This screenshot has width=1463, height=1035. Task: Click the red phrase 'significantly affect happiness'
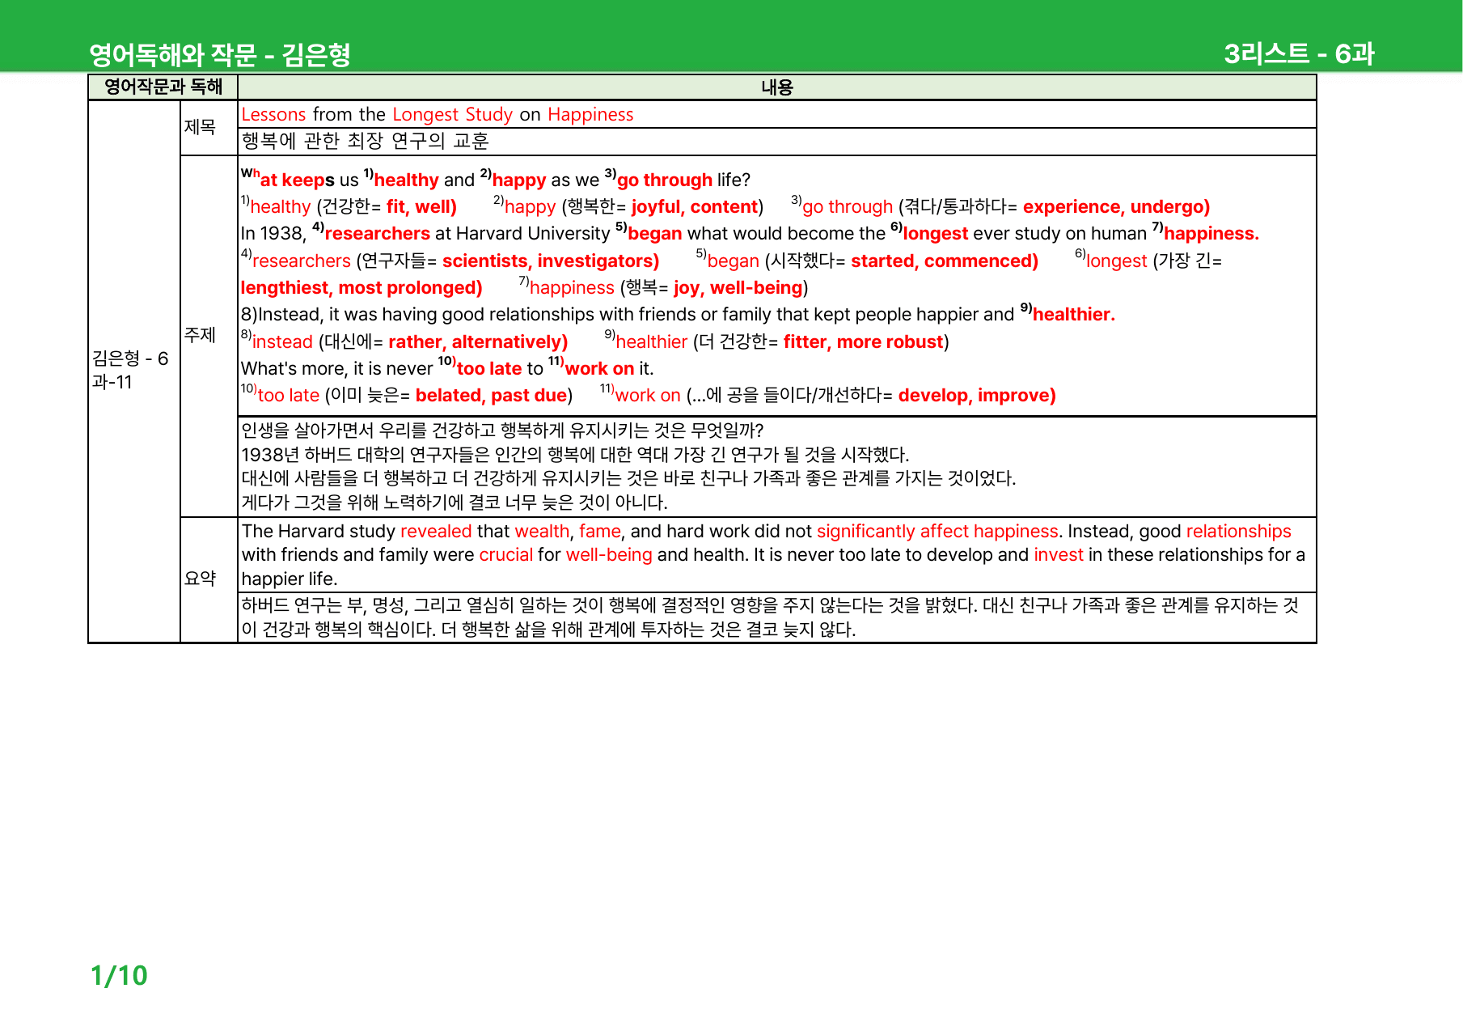937,532
